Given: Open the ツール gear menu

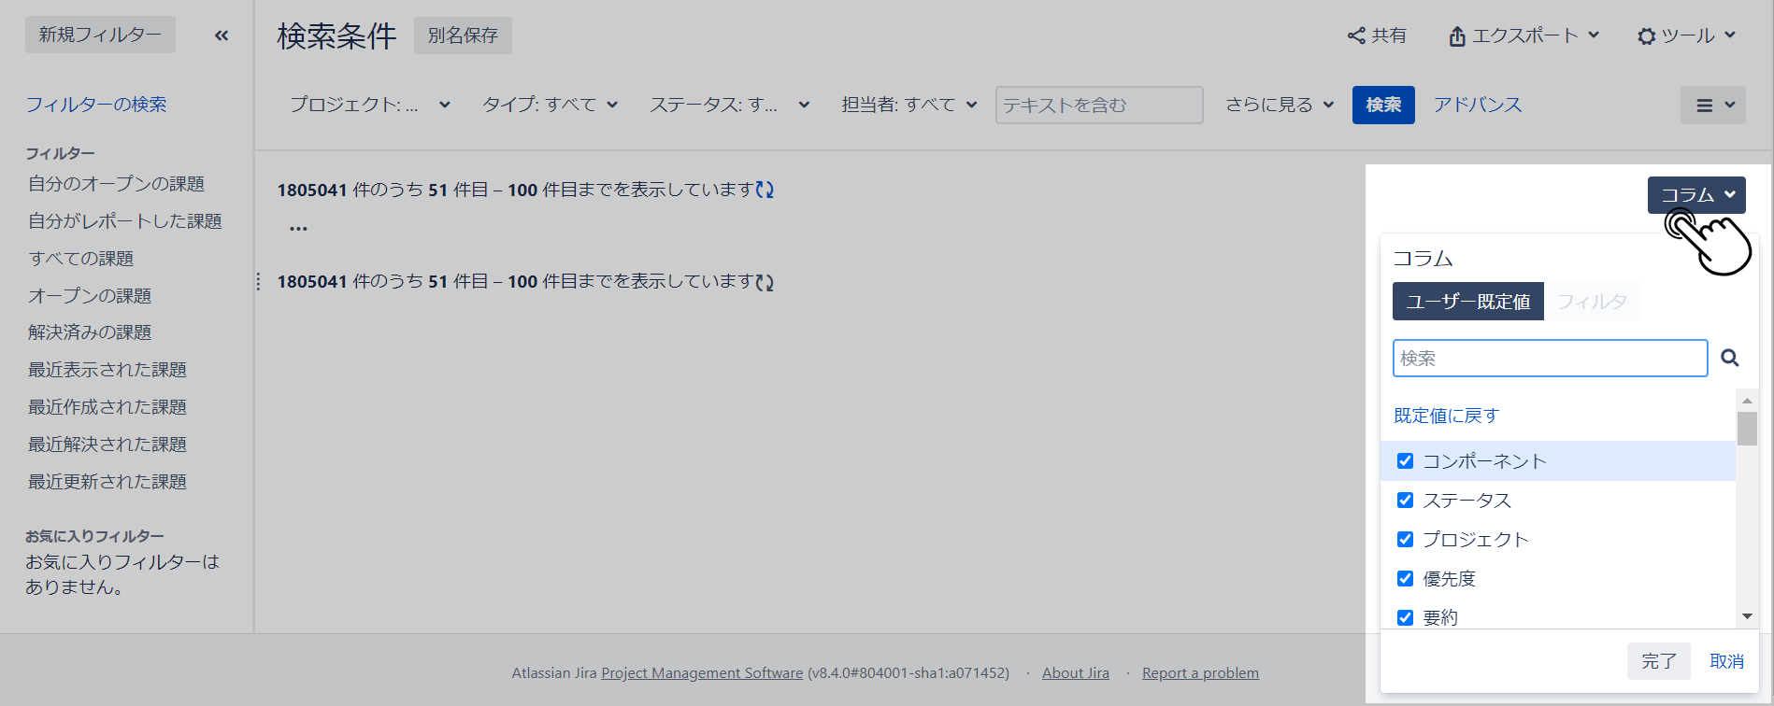Looking at the screenshot, I should click(x=1686, y=35).
